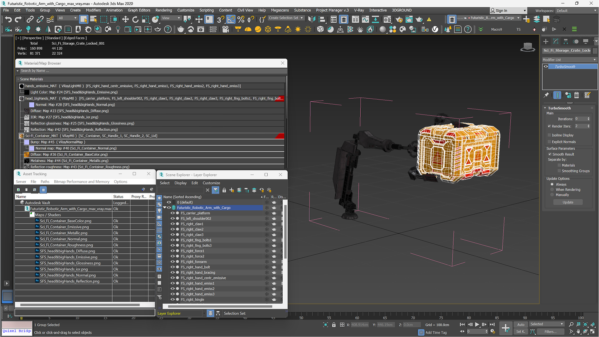Viewport: 599px width, 337px height.
Task: Click the Auto key button
Action: click(x=521, y=325)
